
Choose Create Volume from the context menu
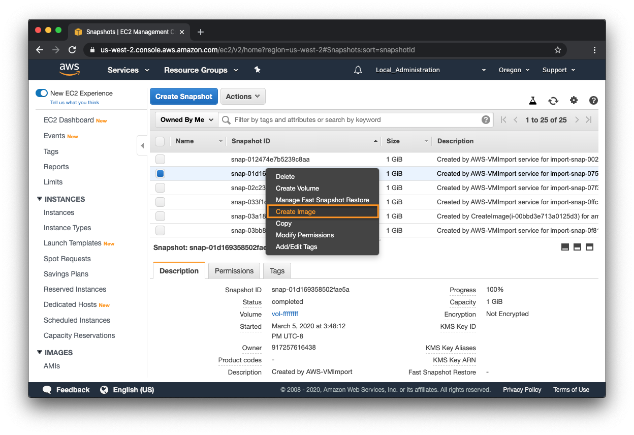pos(323,188)
